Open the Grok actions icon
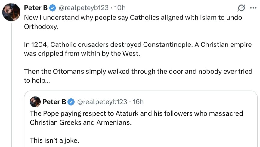The width and height of the screenshot is (260, 147). pyautogui.click(x=241, y=7)
